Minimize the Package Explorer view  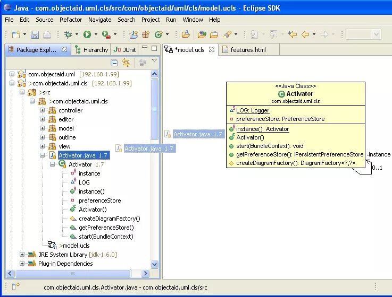click(x=145, y=47)
